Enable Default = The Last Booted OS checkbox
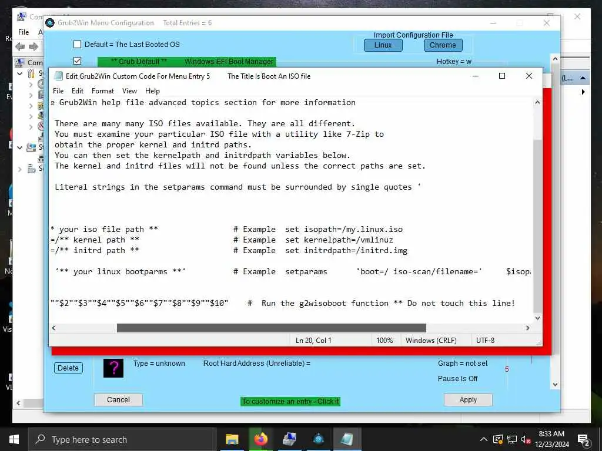 (x=77, y=45)
